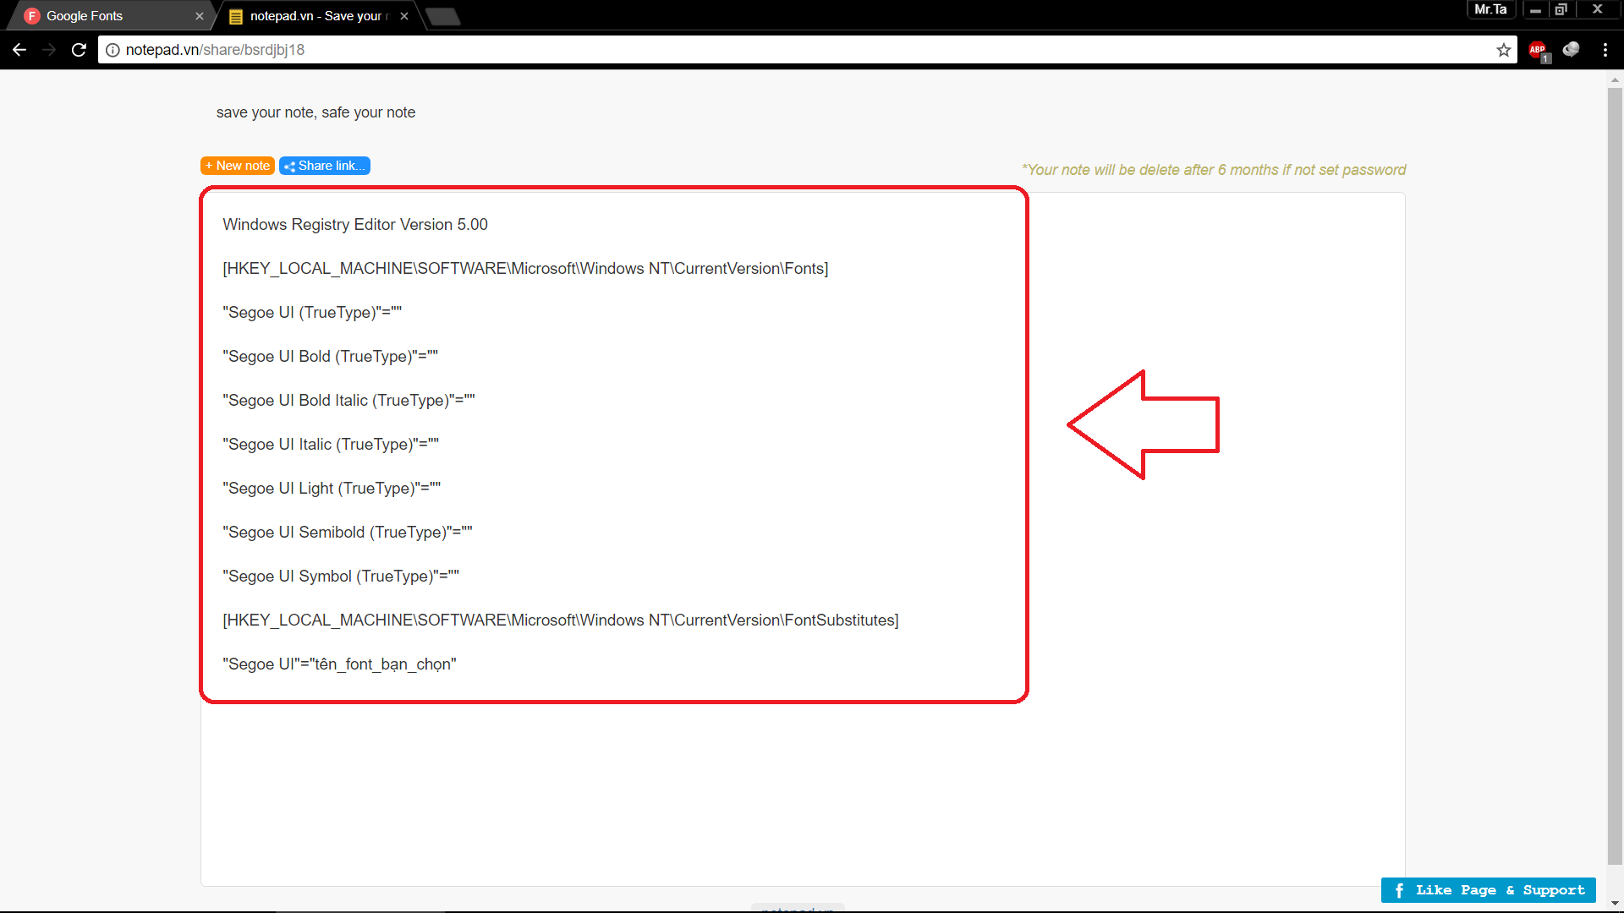Focus the address bar URL field
Screen dimensions: 1624x913
tap(761, 50)
